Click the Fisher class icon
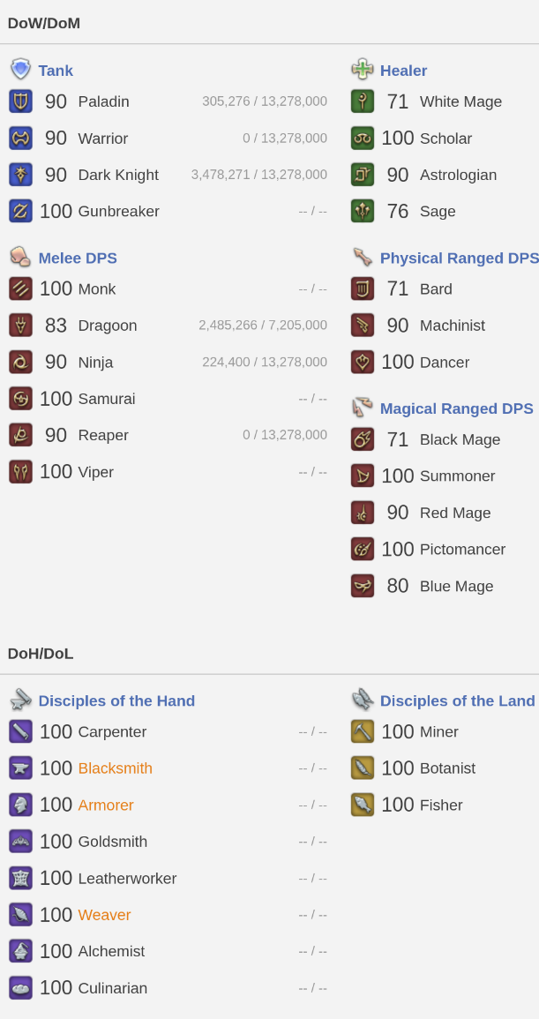539x1019 pixels. pos(363,805)
